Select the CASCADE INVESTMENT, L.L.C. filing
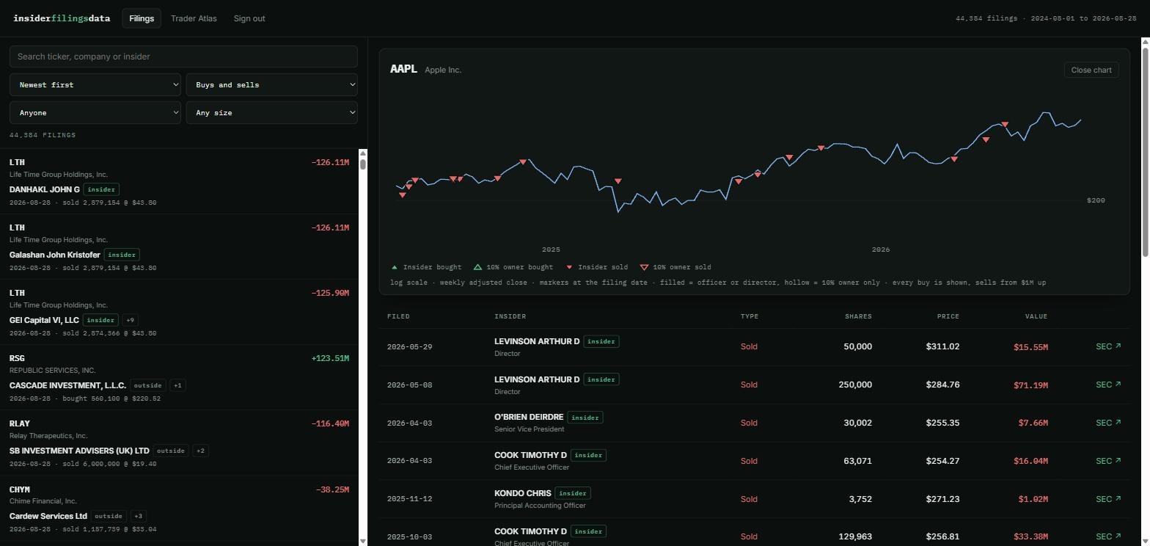 point(179,377)
